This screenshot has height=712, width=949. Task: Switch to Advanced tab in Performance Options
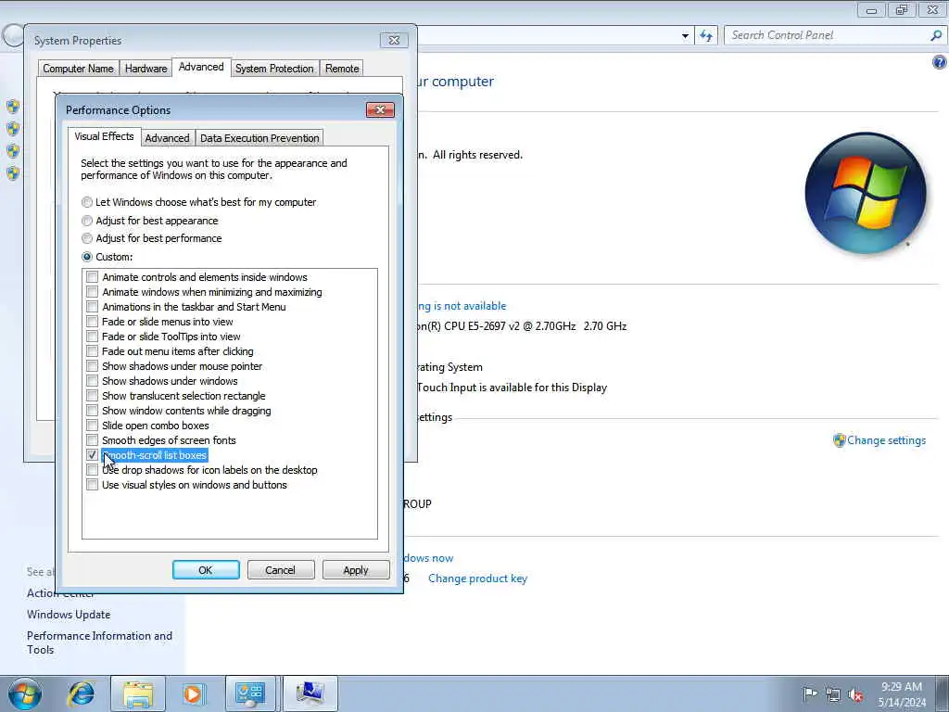tap(167, 138)
